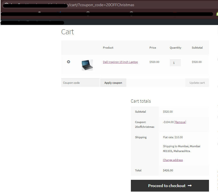Open the Dell Inspiron laptop thumbnail
The height and width of the screenshot is (193, 218).
click(x=87, y=65)
